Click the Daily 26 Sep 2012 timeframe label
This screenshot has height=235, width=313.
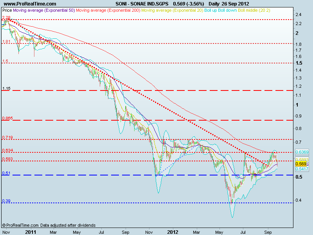click(229, 4)
